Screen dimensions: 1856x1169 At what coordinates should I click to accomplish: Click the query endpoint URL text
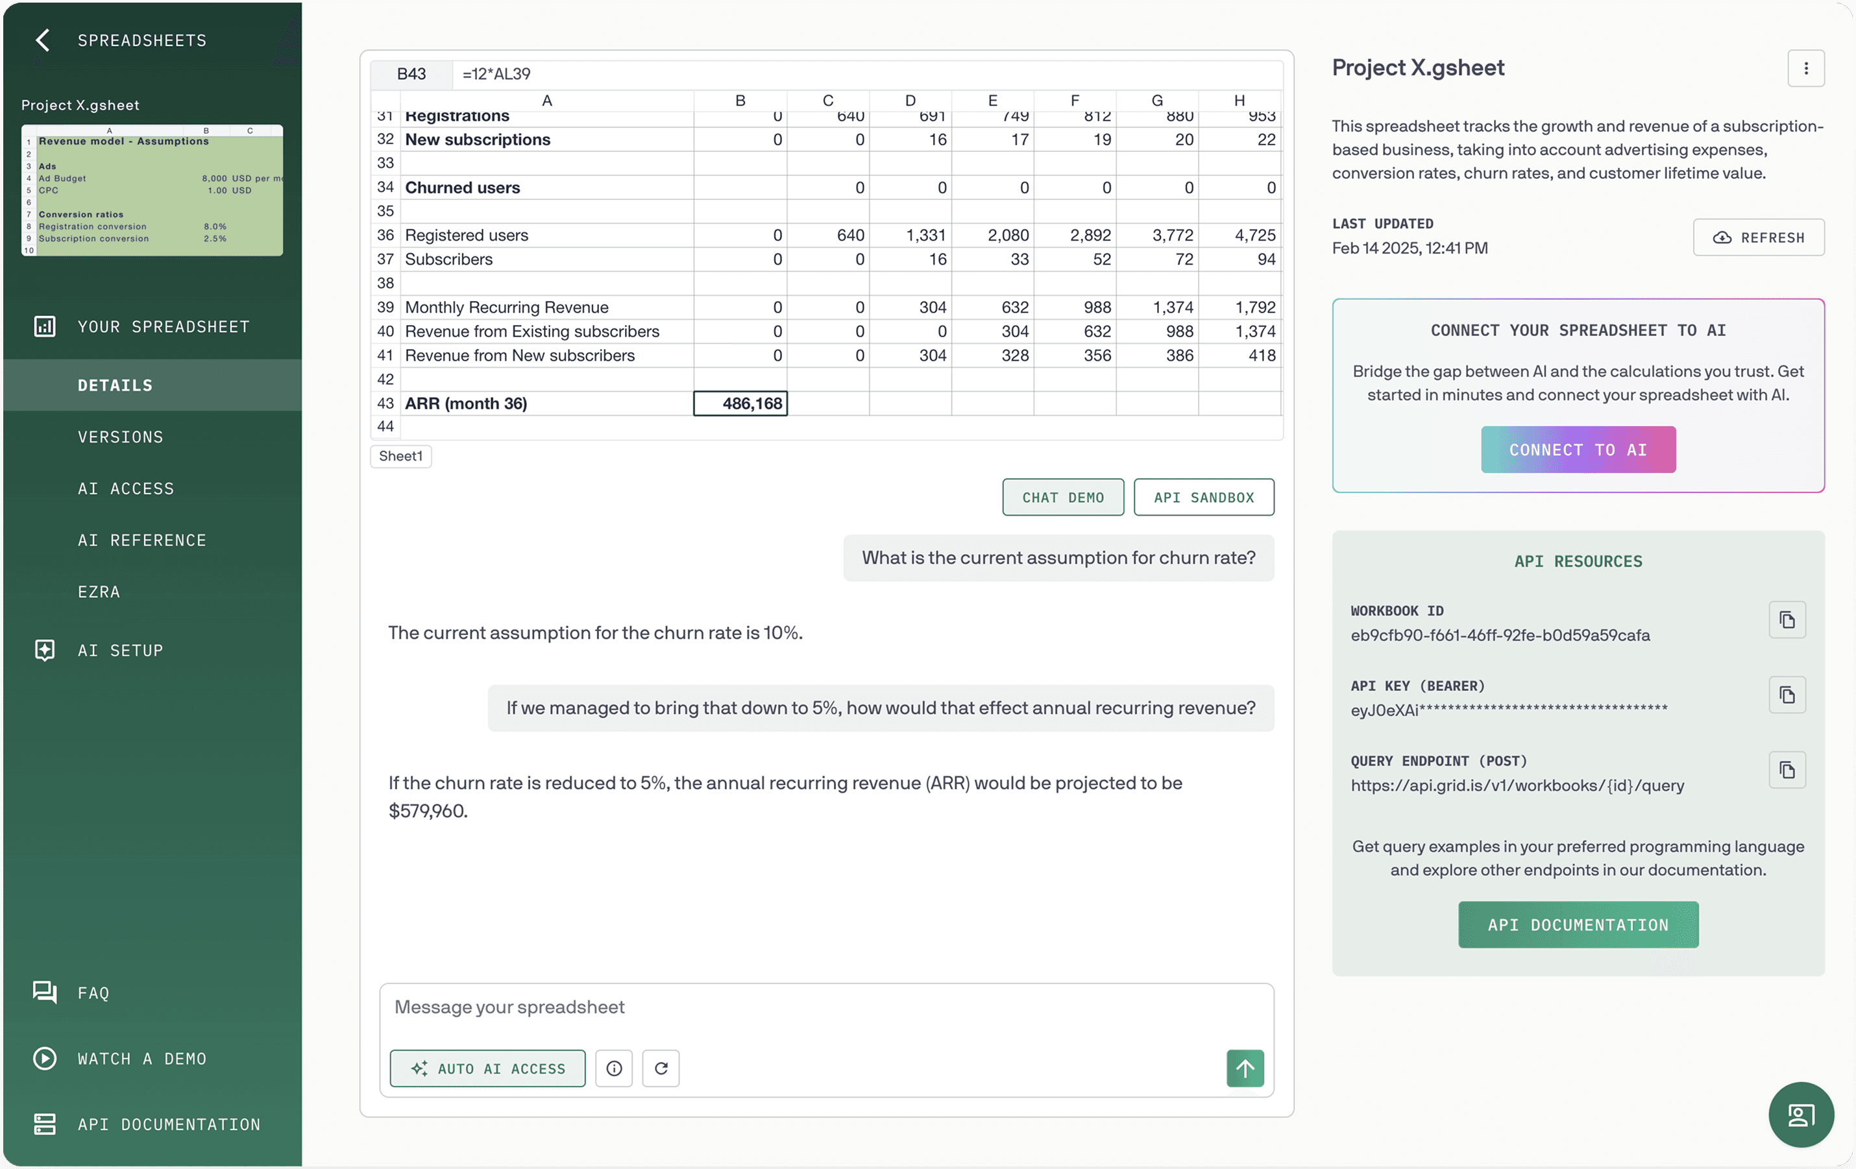1517,786
